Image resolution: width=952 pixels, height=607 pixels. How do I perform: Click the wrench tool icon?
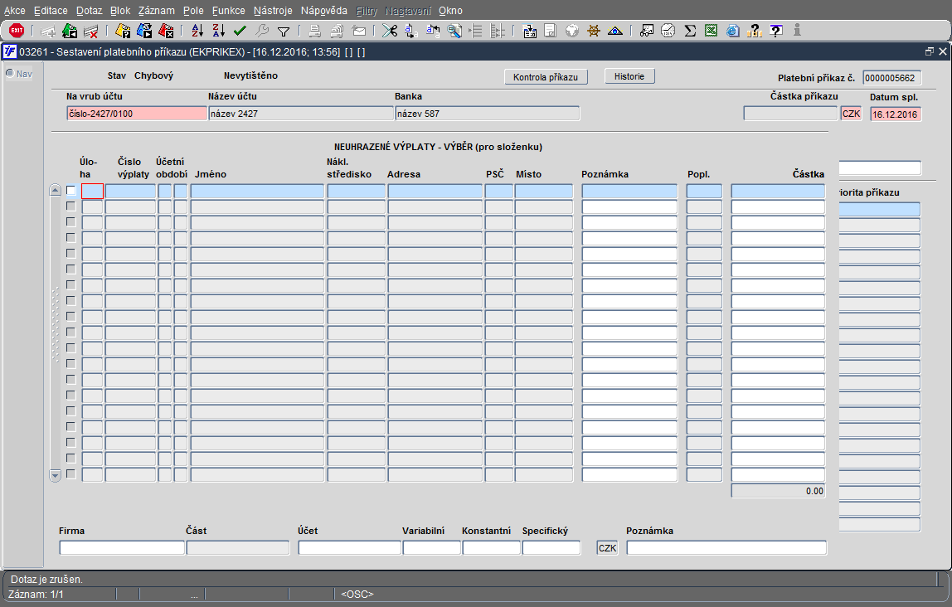[262, 31]
